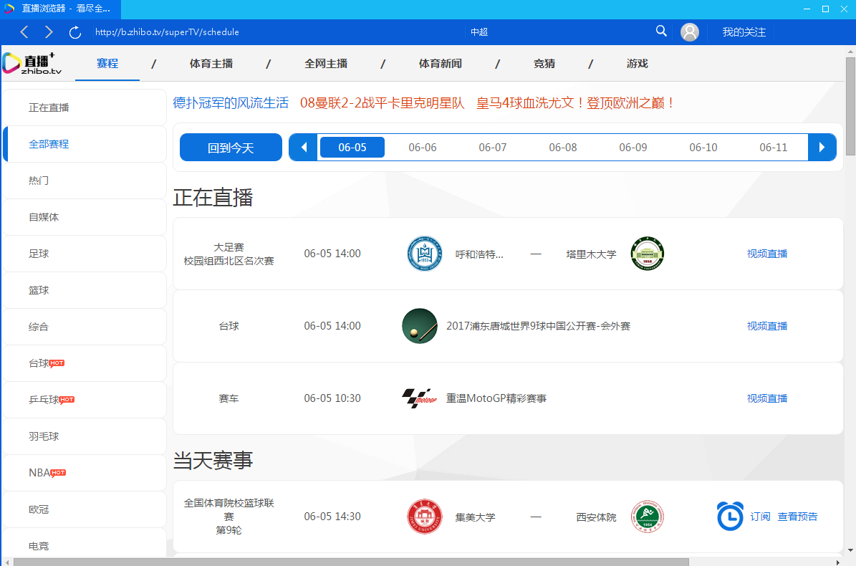The image size is (856, 566).
Task: Click 查看预告 for the 集美大学 match
Action: click(797, 516)
